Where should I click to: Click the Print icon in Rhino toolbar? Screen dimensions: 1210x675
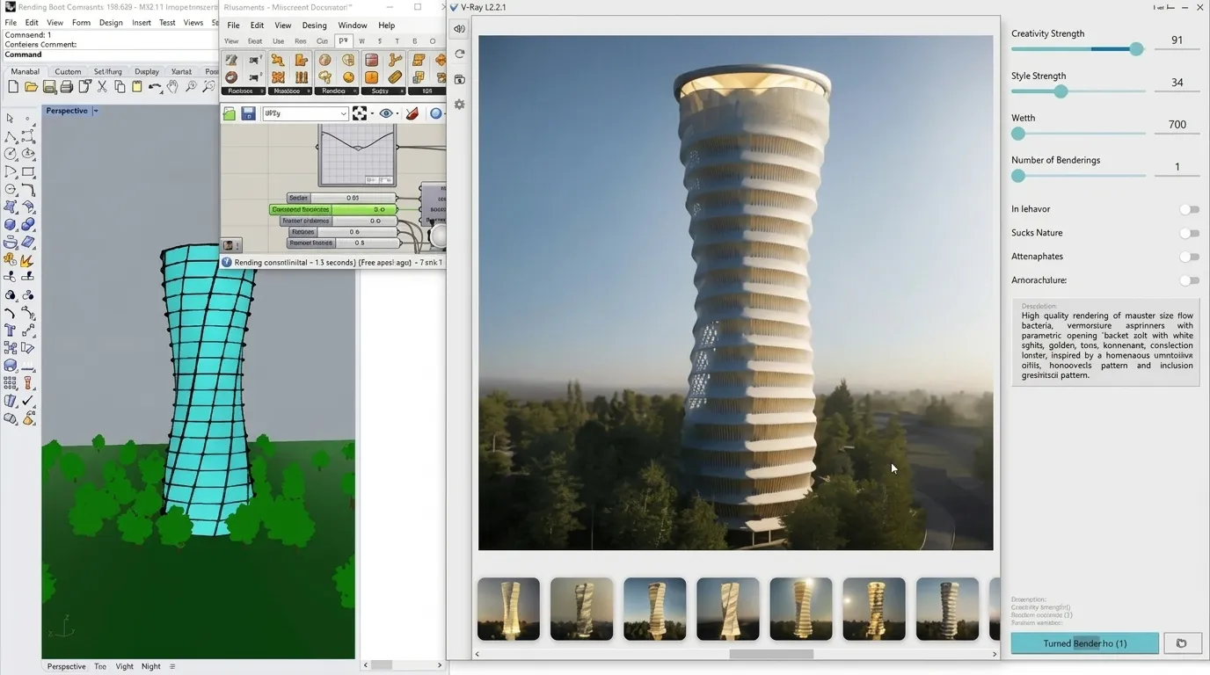(x=66, y=87)
